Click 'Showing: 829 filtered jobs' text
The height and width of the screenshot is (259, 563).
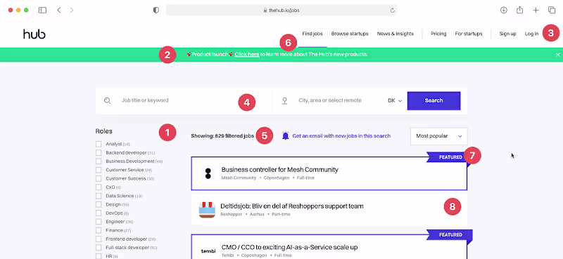[x=222, y=135]
